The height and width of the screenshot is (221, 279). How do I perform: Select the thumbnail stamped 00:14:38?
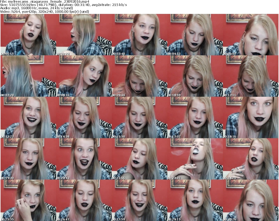pos(84,117)
